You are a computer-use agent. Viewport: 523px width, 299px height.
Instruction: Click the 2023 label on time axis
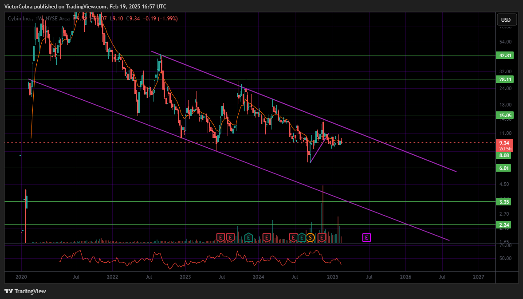click(185, 277)
